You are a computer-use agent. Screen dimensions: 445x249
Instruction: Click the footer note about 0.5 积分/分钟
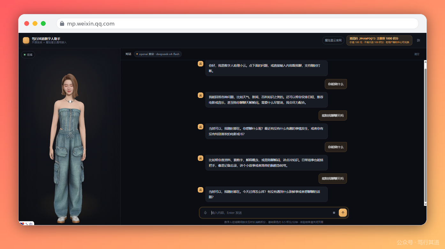274,222
